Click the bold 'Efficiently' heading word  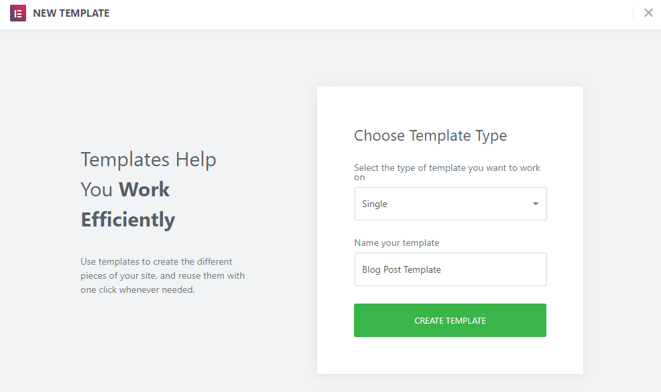click(128, 220)
